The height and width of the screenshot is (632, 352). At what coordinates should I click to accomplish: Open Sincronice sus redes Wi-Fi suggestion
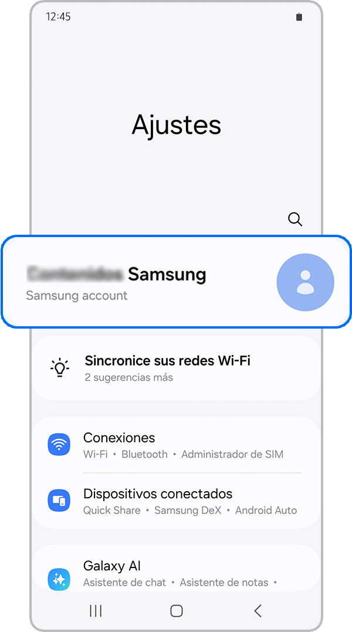176,368
